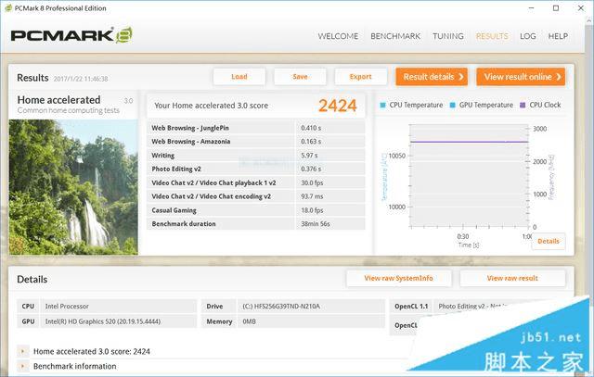
Task: Maximize the PCMark 8 window
Action: [x=556, y=8]
